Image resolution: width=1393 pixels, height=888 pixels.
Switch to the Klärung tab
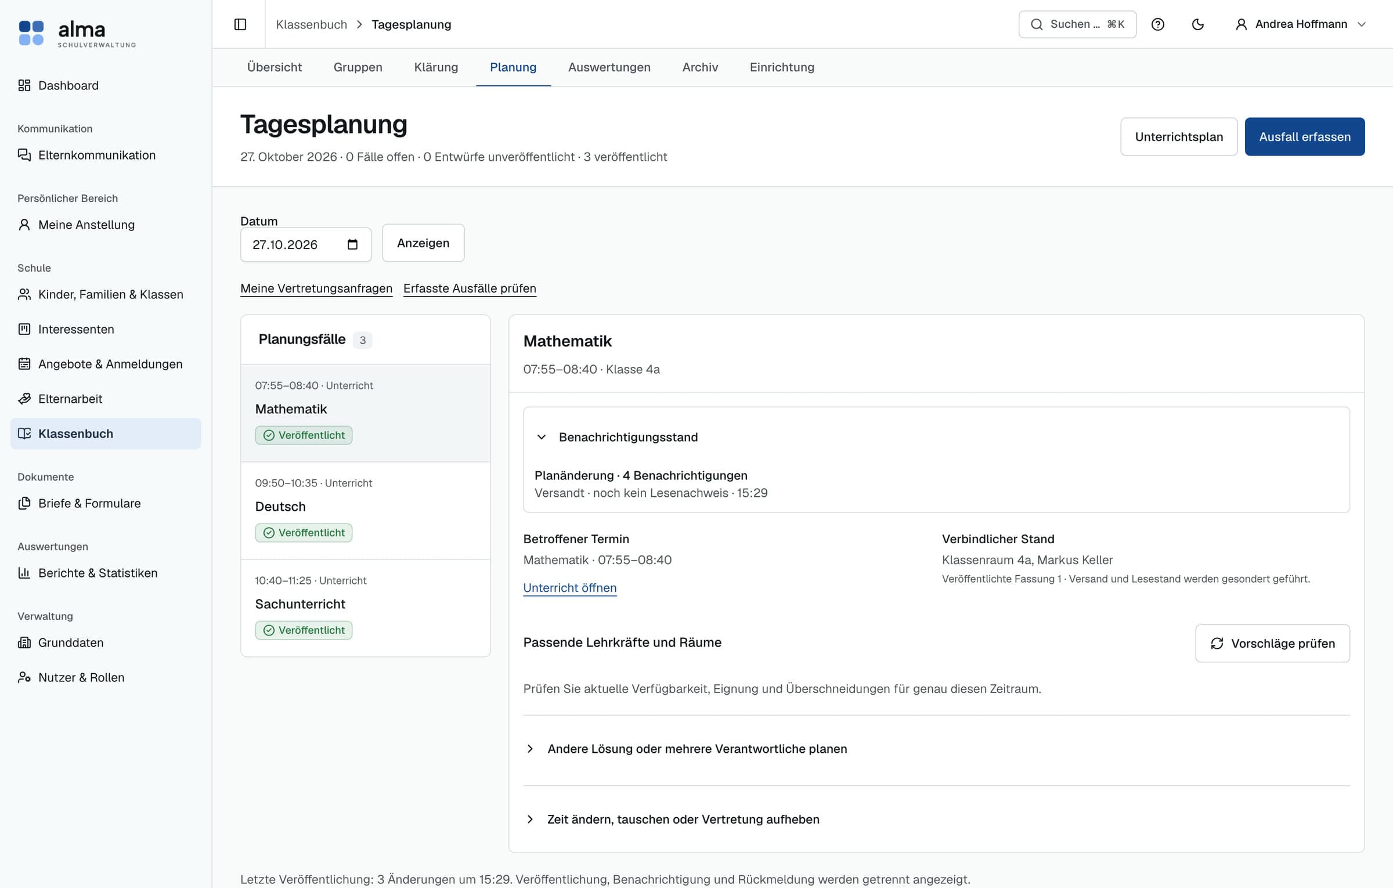pos(436,67)
